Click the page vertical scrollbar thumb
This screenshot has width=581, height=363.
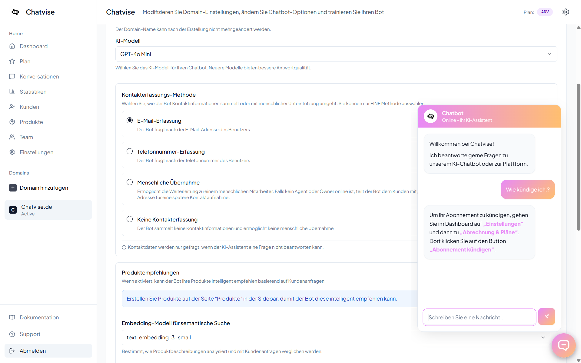click(x=579, y=157)
